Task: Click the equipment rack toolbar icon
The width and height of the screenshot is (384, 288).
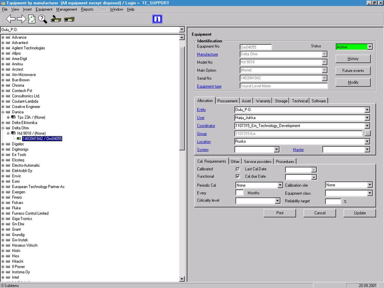Action: (x=69, y=19)
